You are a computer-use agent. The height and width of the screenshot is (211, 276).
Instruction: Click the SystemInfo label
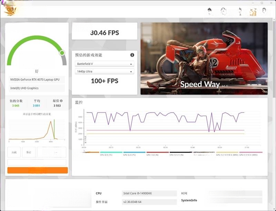point(189,200)
